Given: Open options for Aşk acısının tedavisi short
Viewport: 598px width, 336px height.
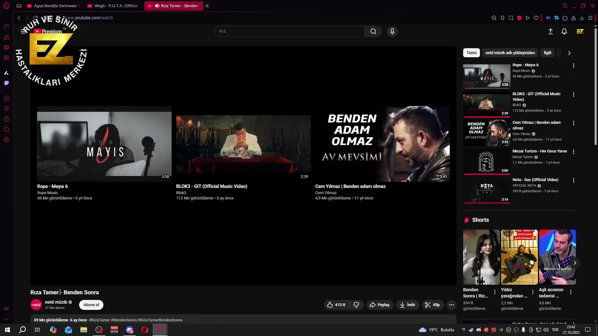Looking at the screenshot, I should pos(570,292).
